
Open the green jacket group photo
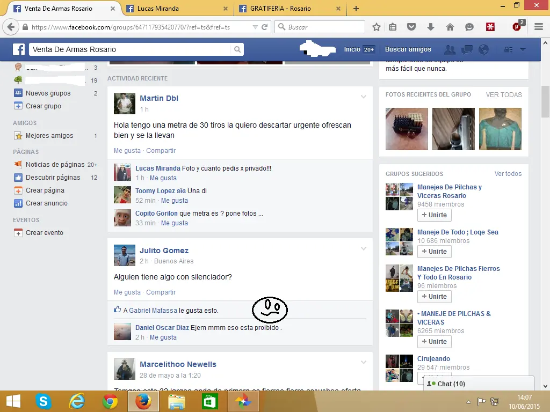click(x=500, y=129)
